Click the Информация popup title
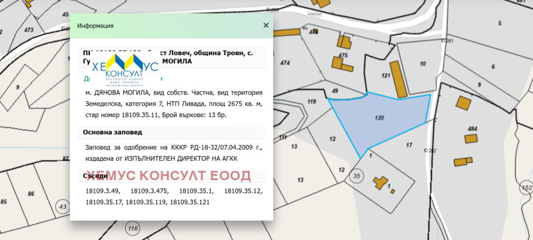The width and height of the screenshot is (533, 240). tap(95, 26)
